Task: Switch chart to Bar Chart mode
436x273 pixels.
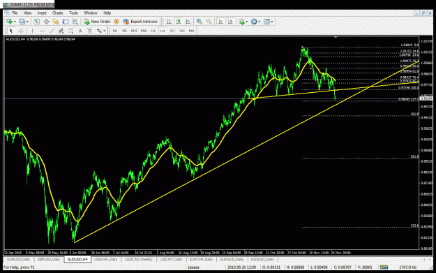Action: click(169, 22)
